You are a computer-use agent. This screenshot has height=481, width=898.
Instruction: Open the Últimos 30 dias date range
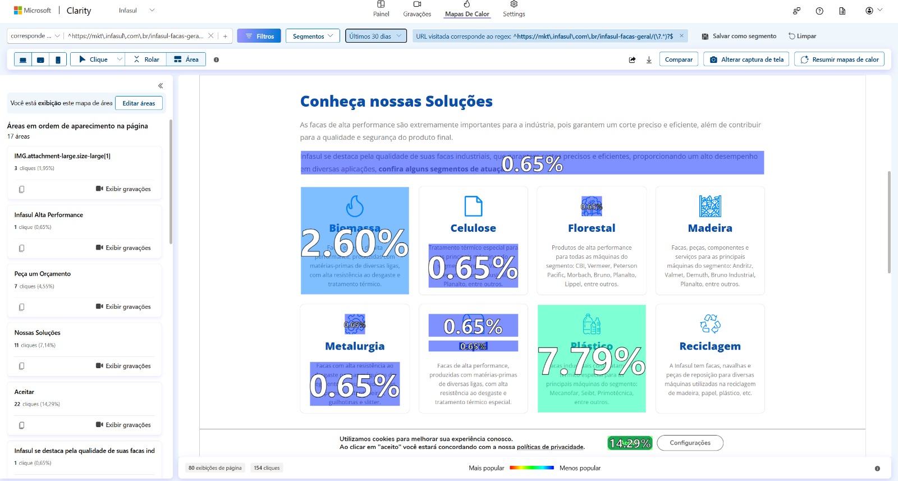pyautogui.click(x=375, y=36)
